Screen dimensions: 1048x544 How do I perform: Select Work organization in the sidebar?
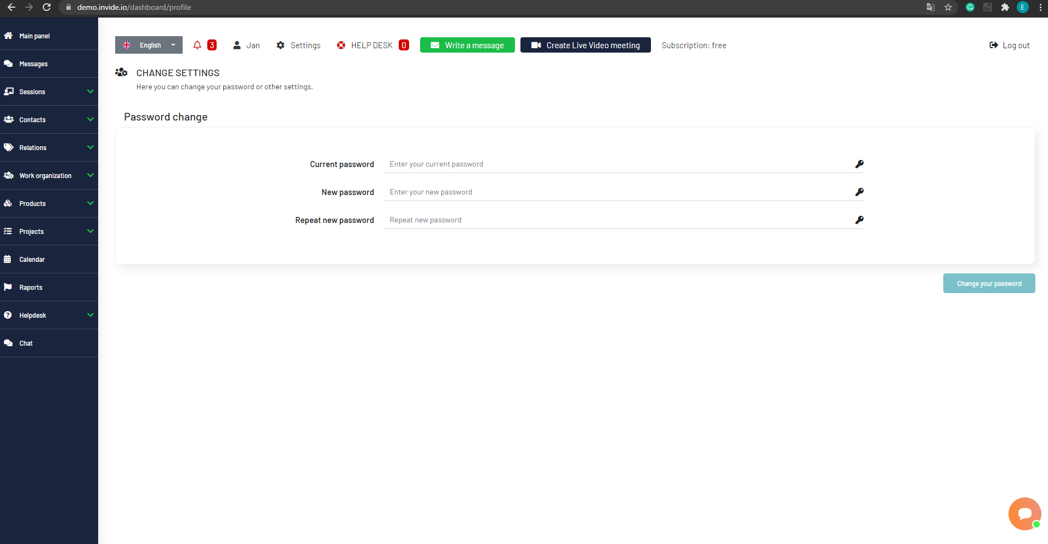pos(46,175)
